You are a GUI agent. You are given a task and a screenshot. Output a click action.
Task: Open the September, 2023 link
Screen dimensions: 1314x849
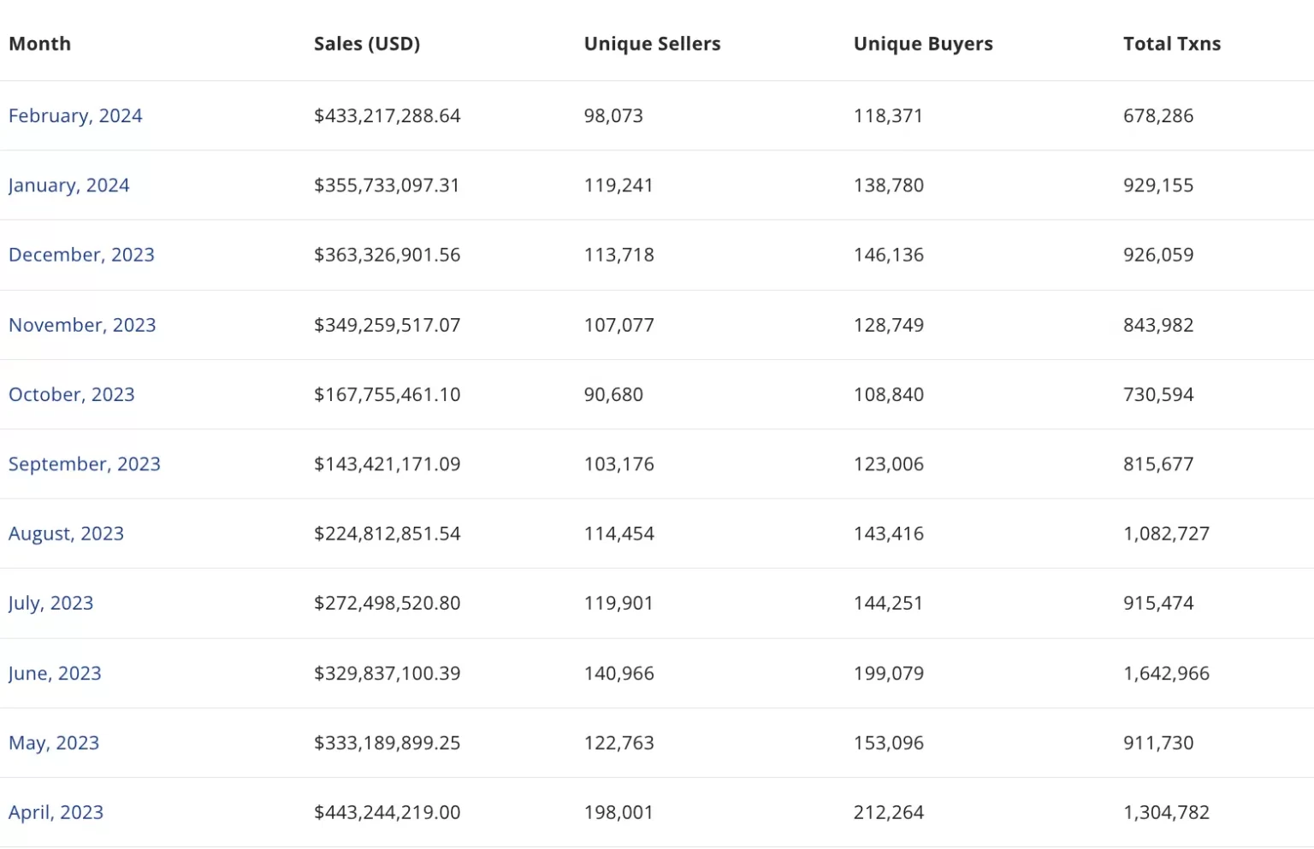[84, 464]
